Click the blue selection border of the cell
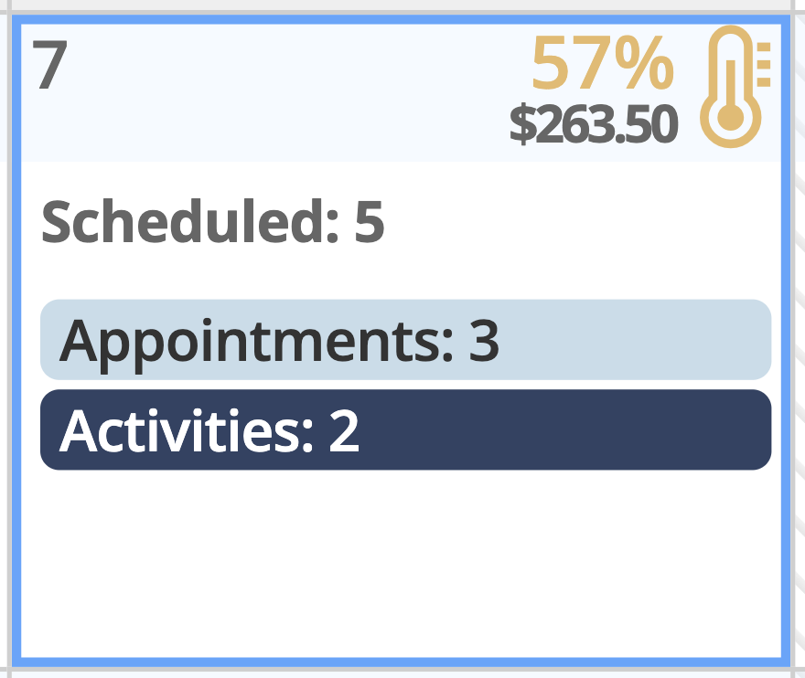The width and height of the screenshot is (805, 678). [x=785, y=365]
